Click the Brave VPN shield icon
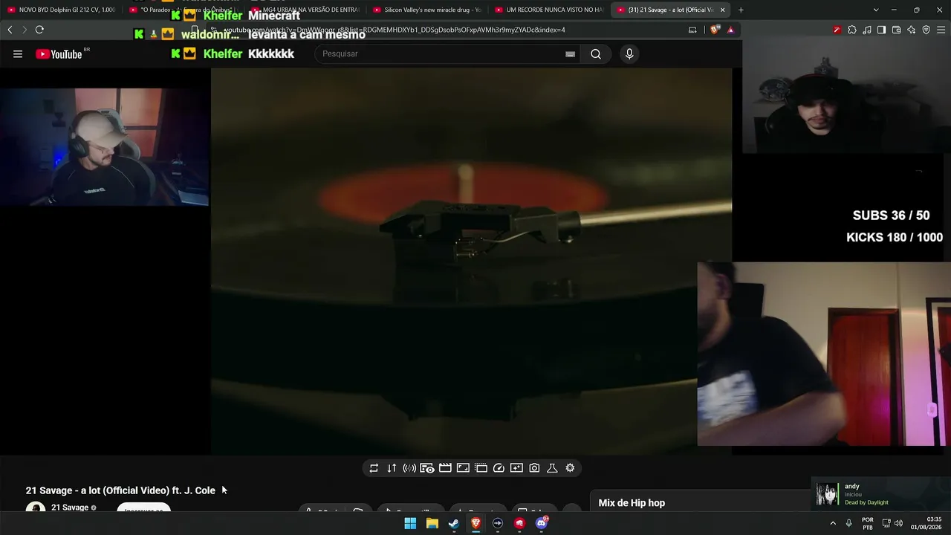 [926, 30]
